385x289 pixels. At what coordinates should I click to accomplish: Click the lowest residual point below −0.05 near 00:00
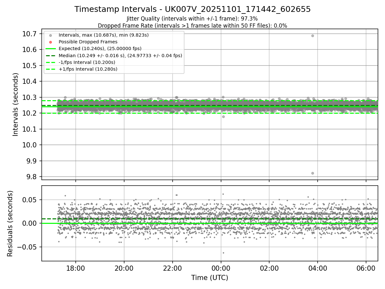pyautogui.click(x=223, y=253)
